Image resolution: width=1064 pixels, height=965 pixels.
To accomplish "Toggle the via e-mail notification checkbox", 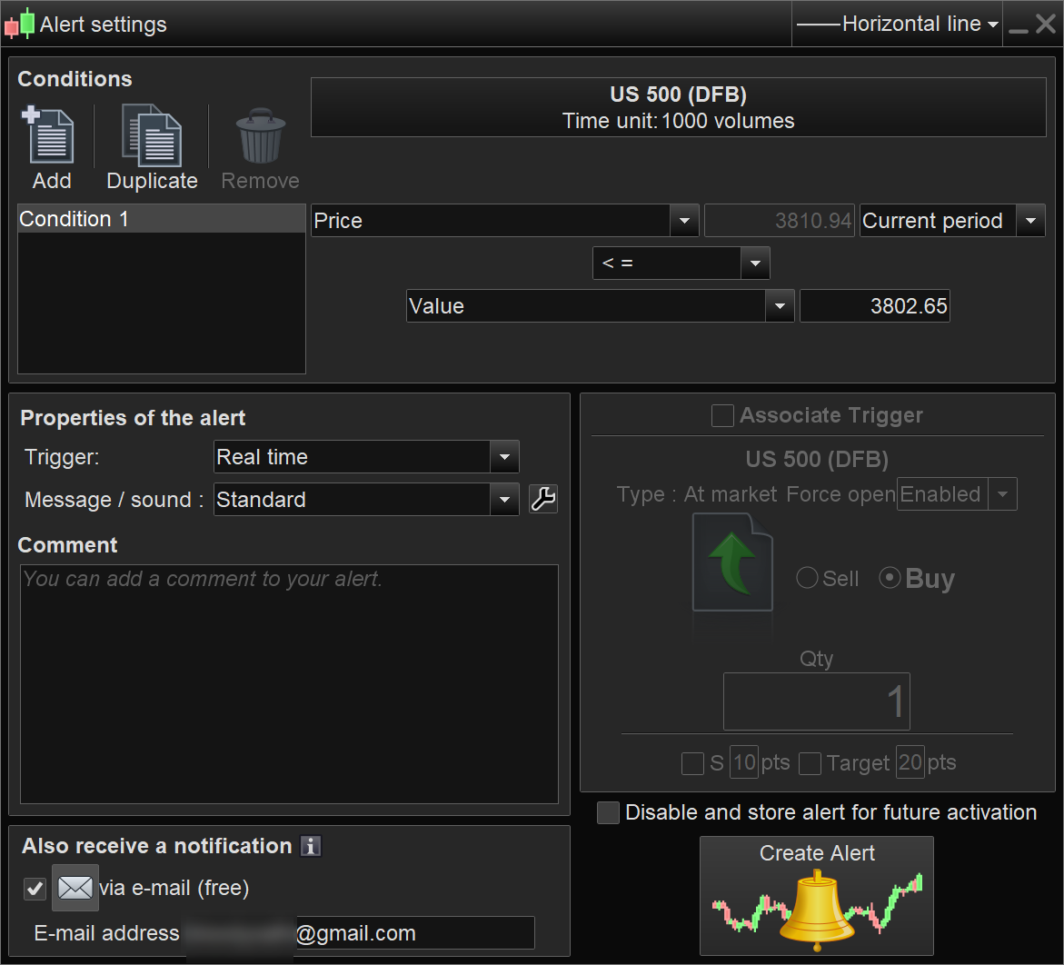I will (x=35, y=889).
